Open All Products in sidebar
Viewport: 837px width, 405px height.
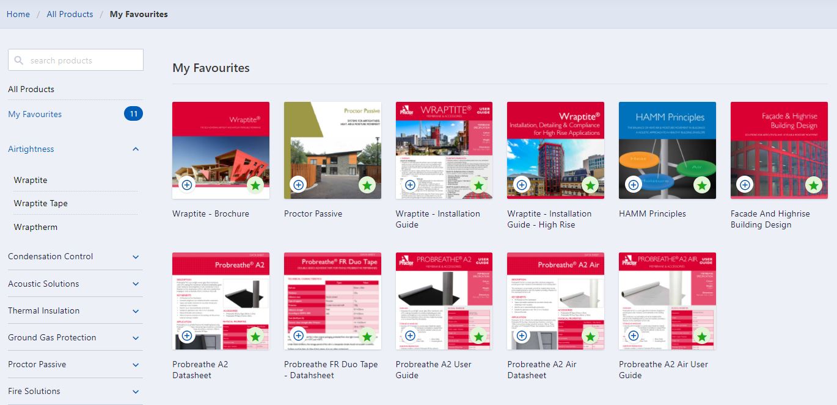[31, 89]
